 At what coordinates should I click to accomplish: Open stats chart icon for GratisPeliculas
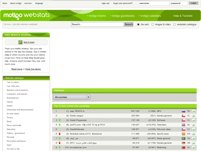coord(194,129)
